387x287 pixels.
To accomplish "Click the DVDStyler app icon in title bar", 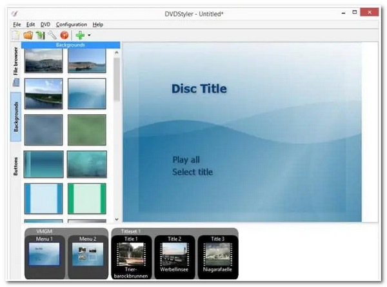I will coord(15,14).
